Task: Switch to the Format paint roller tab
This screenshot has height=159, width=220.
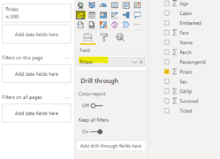Action: pyautogui.click(x=104, y=37)
